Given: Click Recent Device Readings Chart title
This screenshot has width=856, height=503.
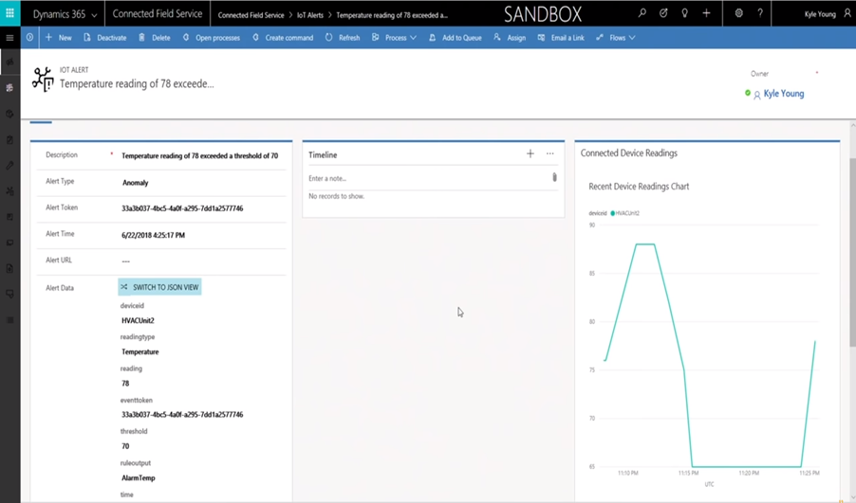Looking at the screenshot, I should pyautogui.click(x=639, y=187).
